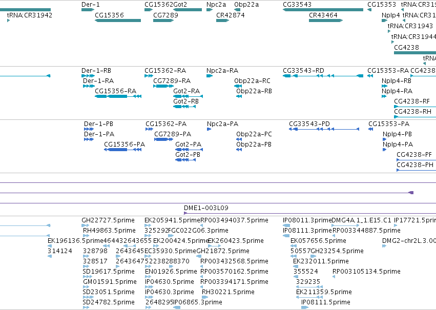Click the IP04630.5prime EST label

click(x=170, y=282)
